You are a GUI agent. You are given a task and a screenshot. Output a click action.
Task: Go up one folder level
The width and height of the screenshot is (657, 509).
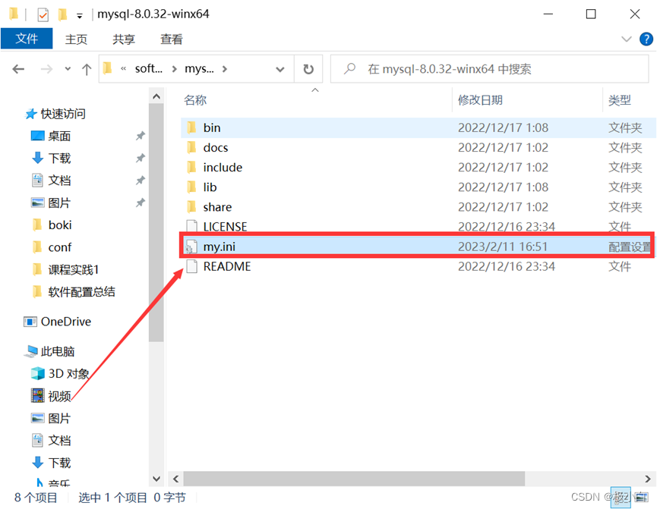pyautogui.click(x=87, y=69)
